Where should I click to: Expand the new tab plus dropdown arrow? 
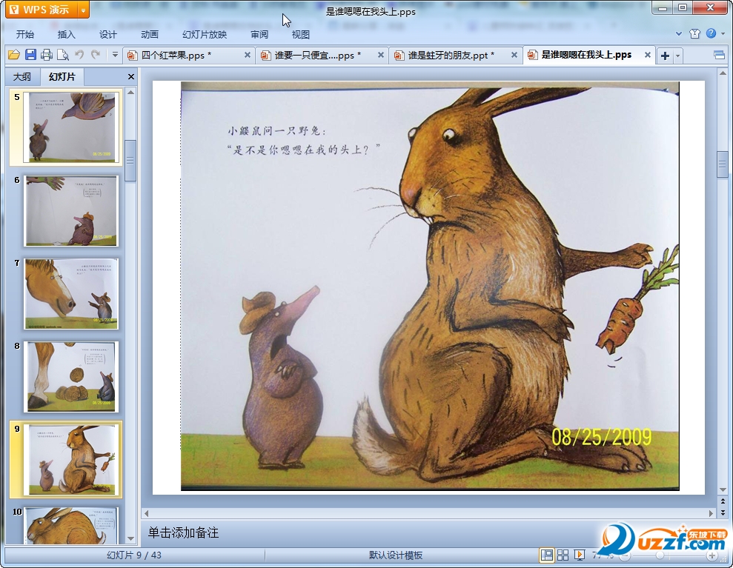click(677, 56)
